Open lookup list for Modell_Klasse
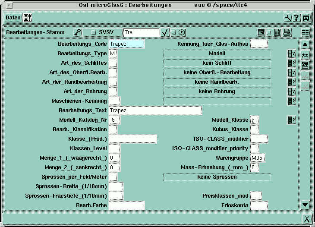This screenshot has height=227, width=315. click(291, 120)
